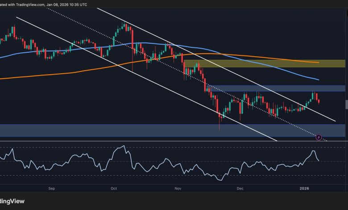The image size is (348, 210).
Task: Open the TradingView logo at bottom left
Action: pyautogui.click(x=12, y=201)
